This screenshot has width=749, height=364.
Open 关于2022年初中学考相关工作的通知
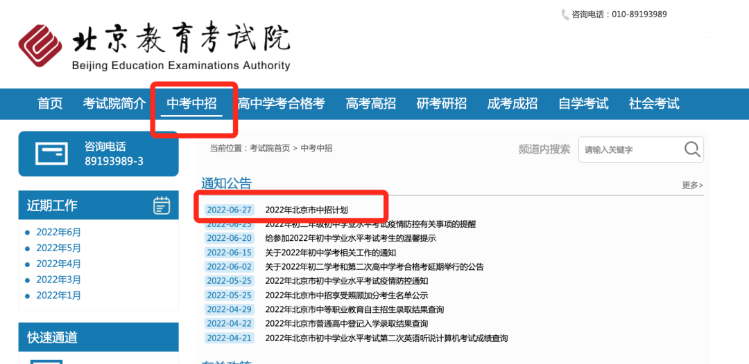(x=330, y=253)
